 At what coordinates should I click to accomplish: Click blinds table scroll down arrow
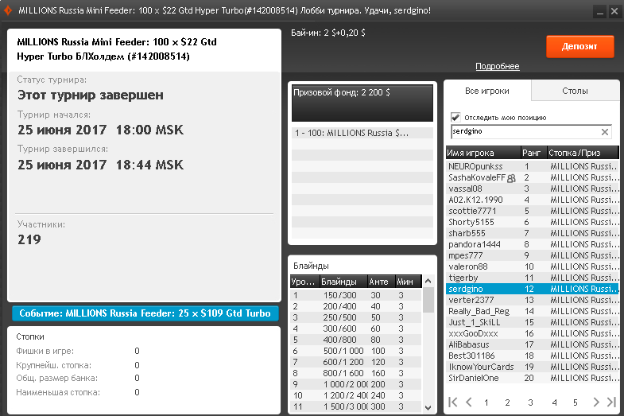click(428, 407)
